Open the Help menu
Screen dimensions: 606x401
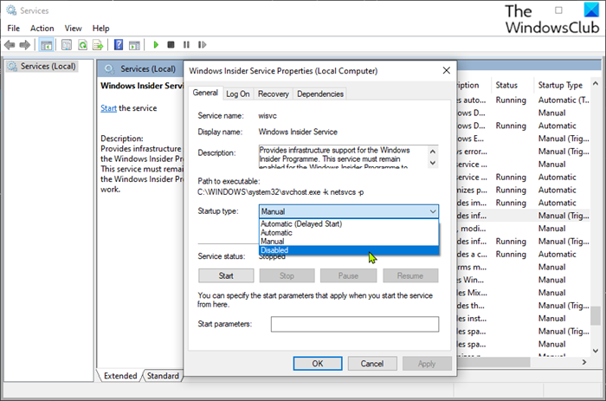pyautogui.click(x=101, y=29)
